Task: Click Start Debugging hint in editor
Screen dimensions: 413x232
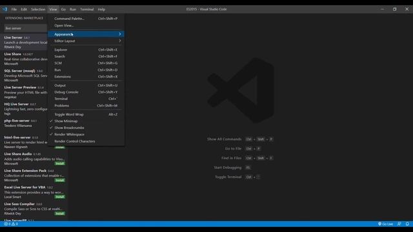Action: point(228,168)
